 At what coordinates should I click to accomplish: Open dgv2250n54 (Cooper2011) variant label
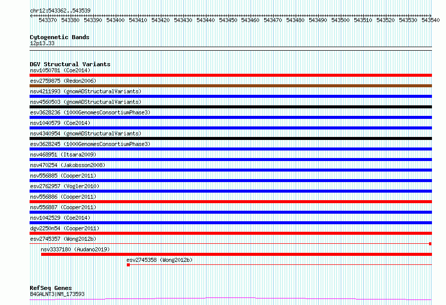(x=65, y=228)
